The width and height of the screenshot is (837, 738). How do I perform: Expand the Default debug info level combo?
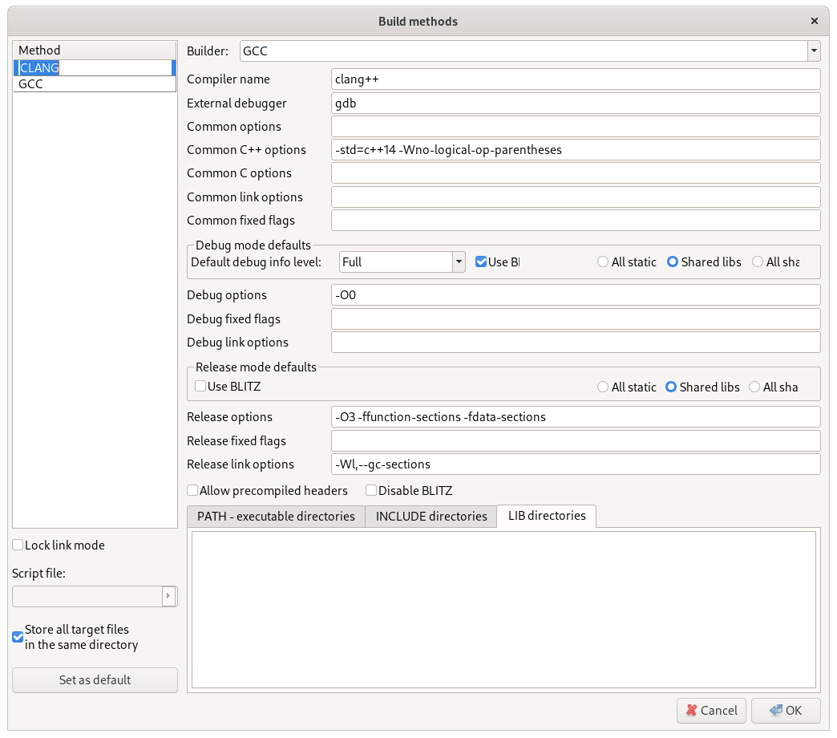click(459, 262)
